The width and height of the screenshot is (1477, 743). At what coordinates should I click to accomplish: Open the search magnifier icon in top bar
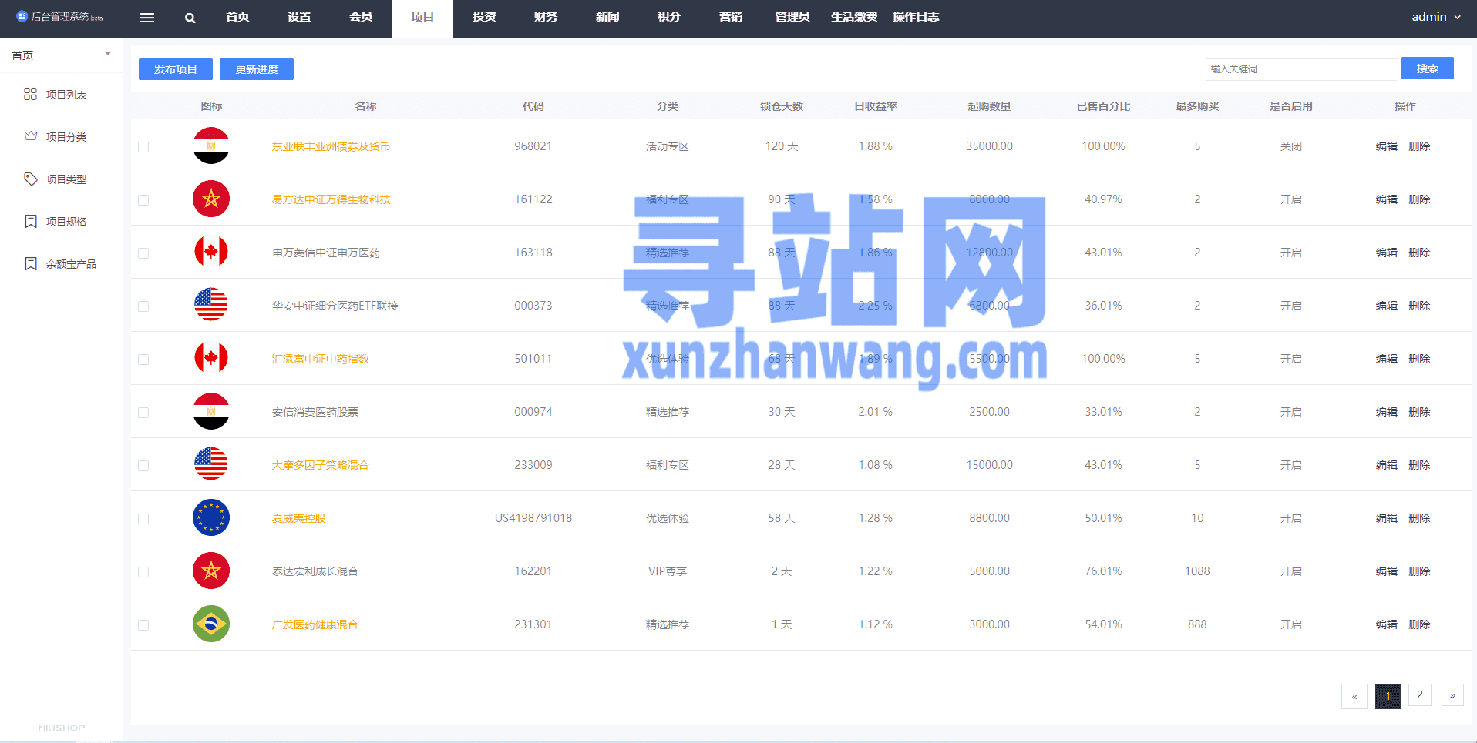pos(190,18)
